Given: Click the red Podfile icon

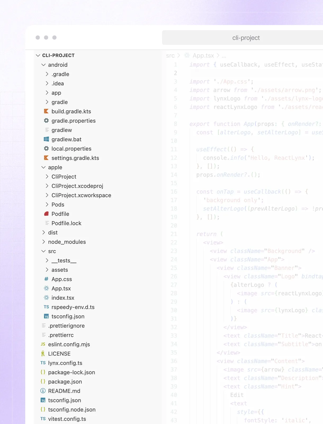Looking at the screenshot, I should [x=46, y=214].
